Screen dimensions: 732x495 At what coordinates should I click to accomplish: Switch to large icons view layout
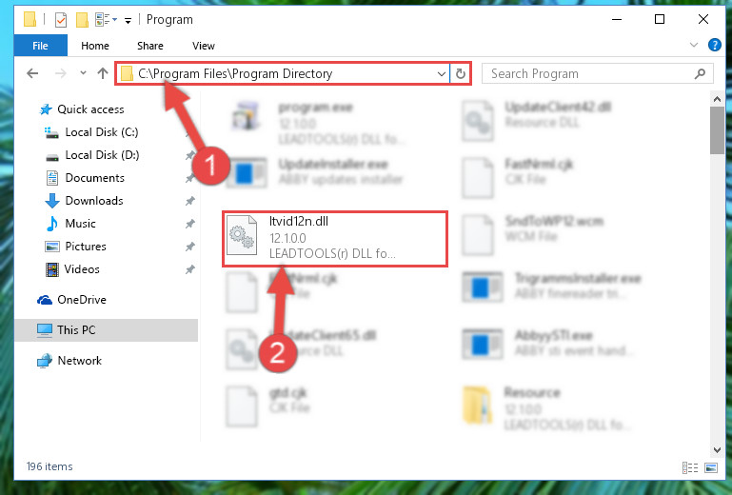click(x=710, y=467)
